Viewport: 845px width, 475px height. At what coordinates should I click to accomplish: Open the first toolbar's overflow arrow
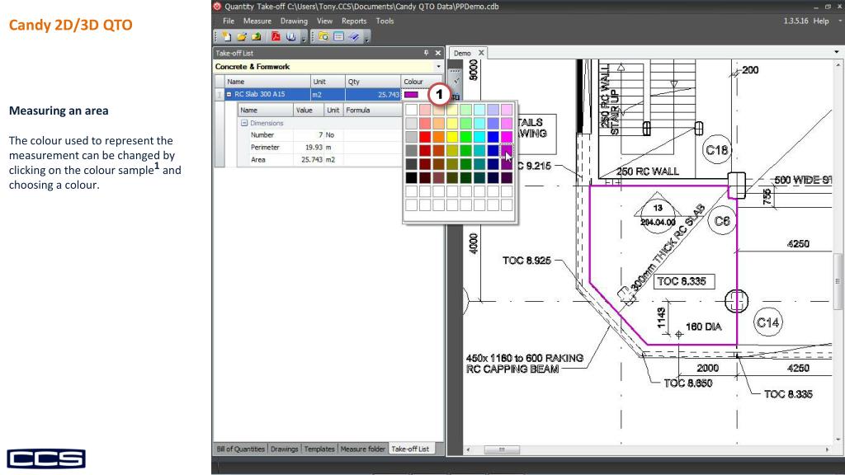304,38
